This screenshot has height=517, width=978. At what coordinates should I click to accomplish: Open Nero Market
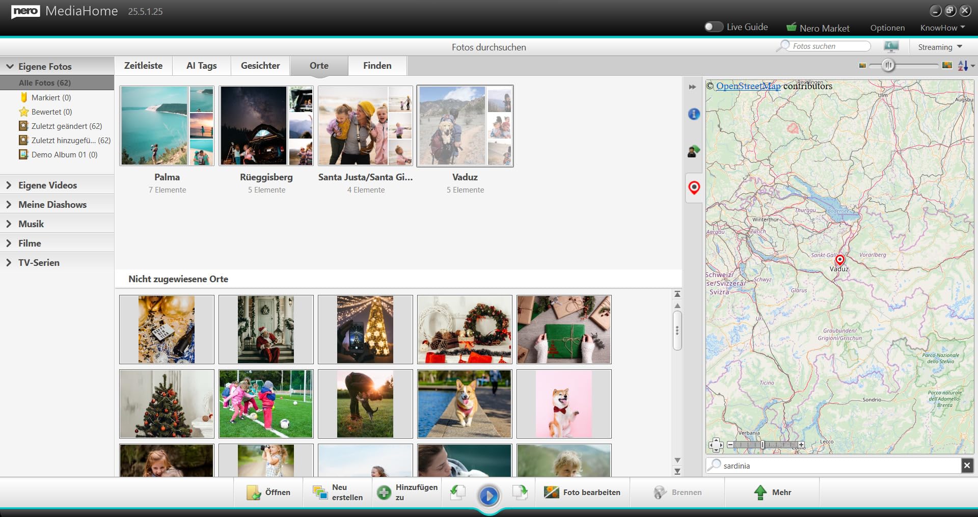tap(818, 28)
